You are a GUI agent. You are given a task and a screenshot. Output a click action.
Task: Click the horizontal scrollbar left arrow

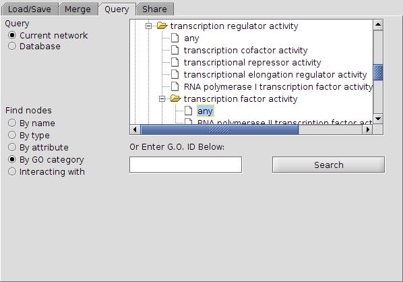(135, 130)
